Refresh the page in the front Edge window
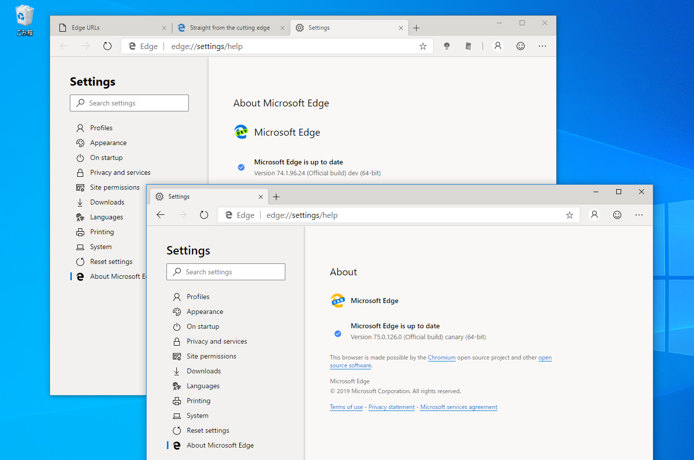The height and width of the screenshot is (460, 694). tap(204, 215)
